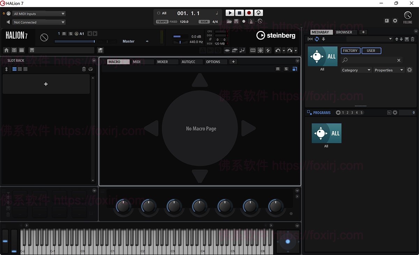Screen dimensions: 419x255
Task: Click the USER filter button
Action: (x=371, y=51)
